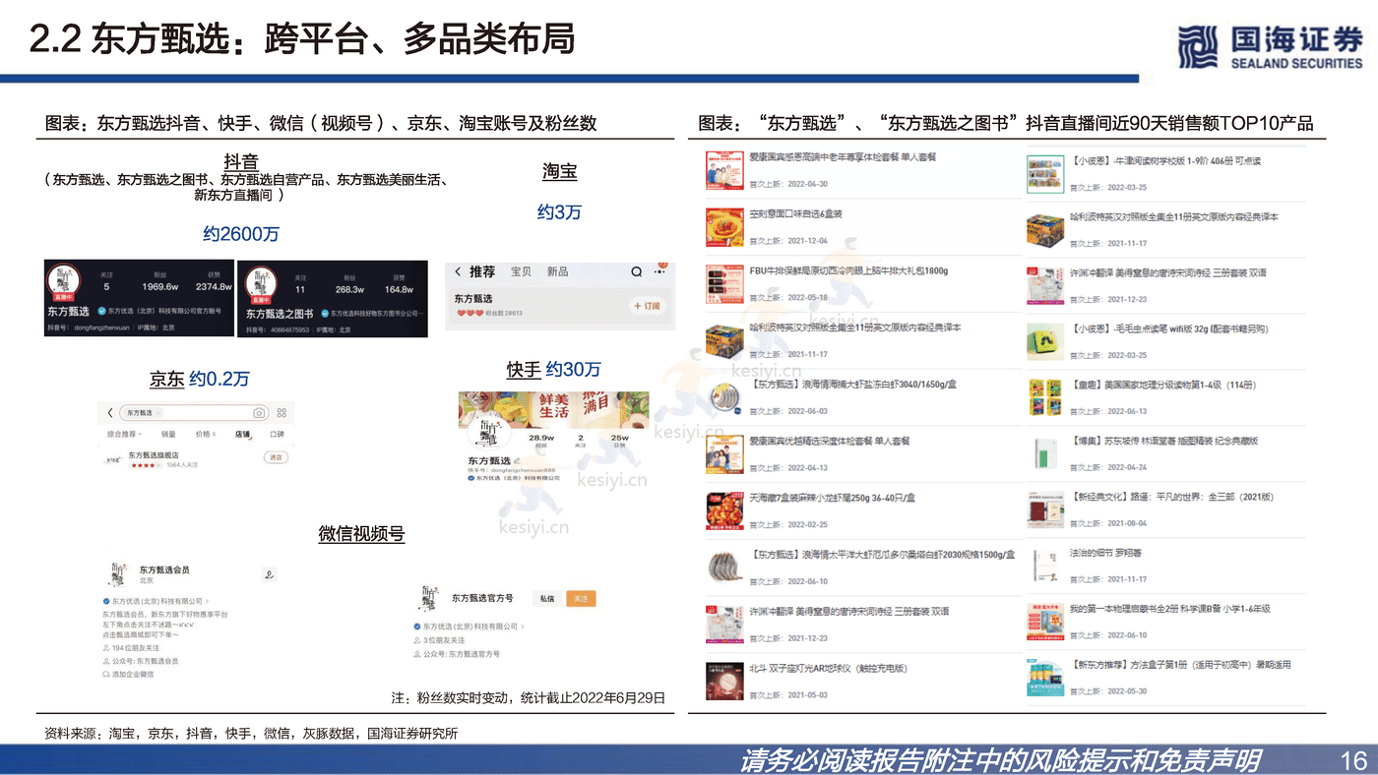Click the 东方甄选会员 WeChat channel avatar

pos(120,573)
